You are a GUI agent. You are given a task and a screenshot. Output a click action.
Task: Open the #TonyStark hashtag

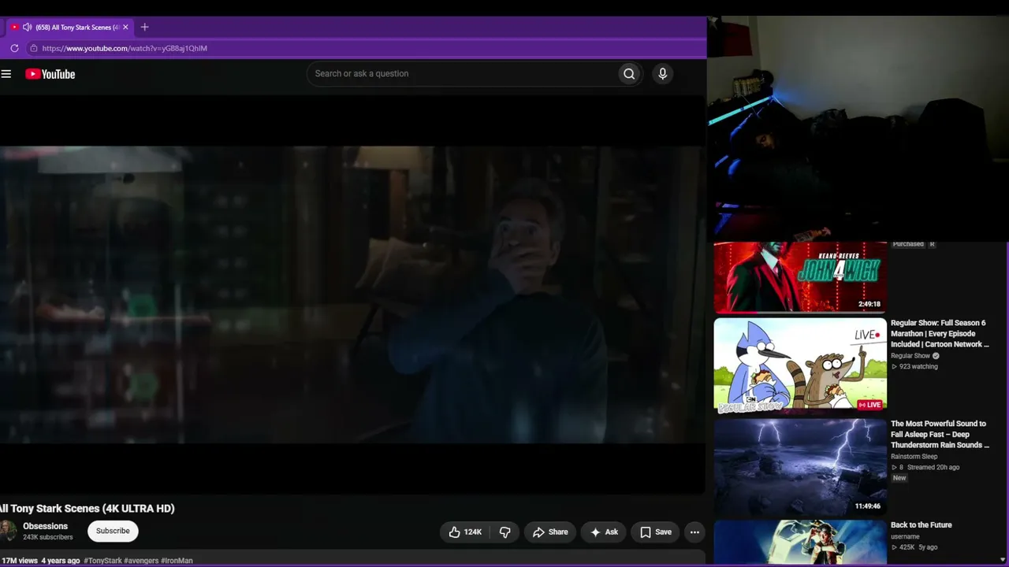(102, 561)
